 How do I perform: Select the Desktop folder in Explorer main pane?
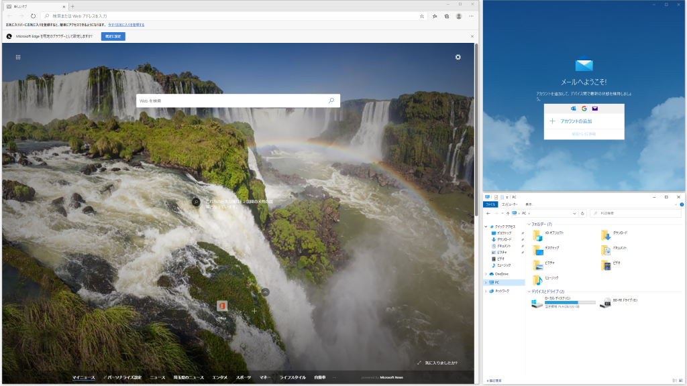pos(546,251)
